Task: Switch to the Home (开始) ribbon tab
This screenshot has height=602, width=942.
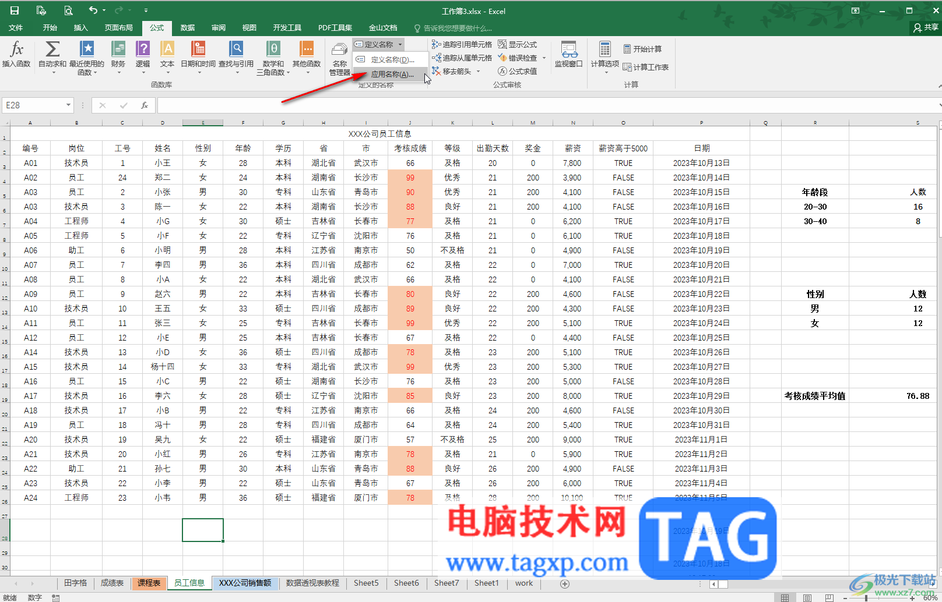Action: point(50,27)
